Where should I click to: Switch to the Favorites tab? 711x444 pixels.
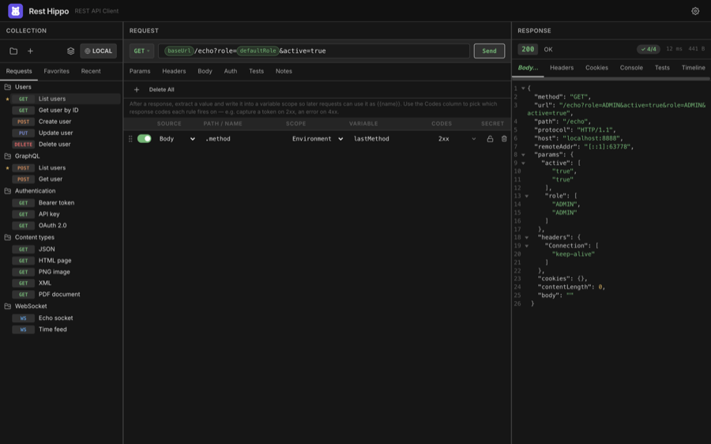pos(57,71)
